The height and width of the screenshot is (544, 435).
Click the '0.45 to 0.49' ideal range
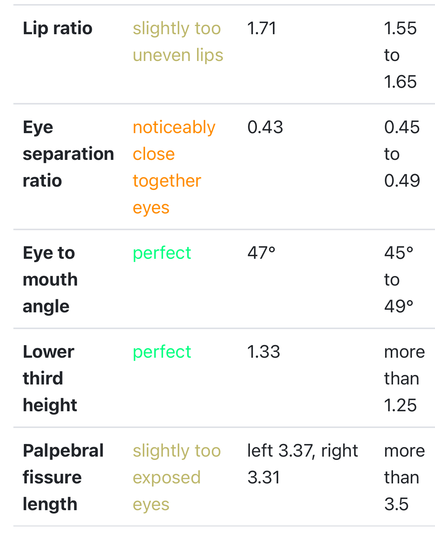pos(402,154)
